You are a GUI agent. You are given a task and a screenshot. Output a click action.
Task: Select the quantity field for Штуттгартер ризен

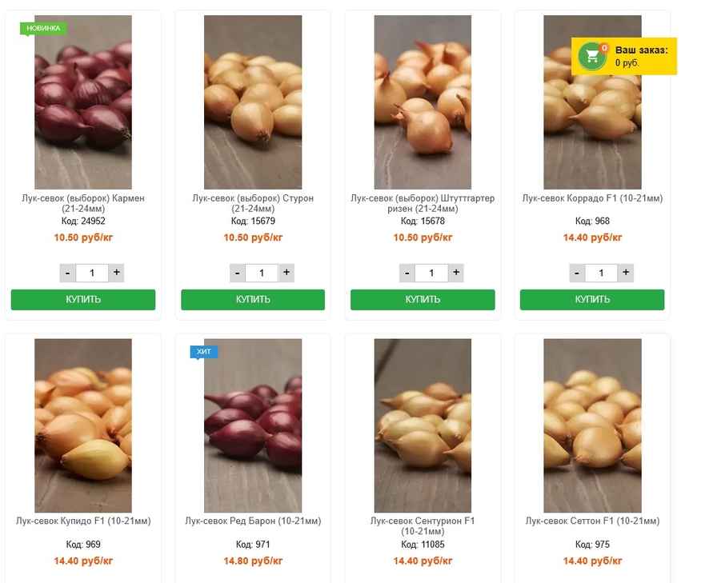(431, 273)
